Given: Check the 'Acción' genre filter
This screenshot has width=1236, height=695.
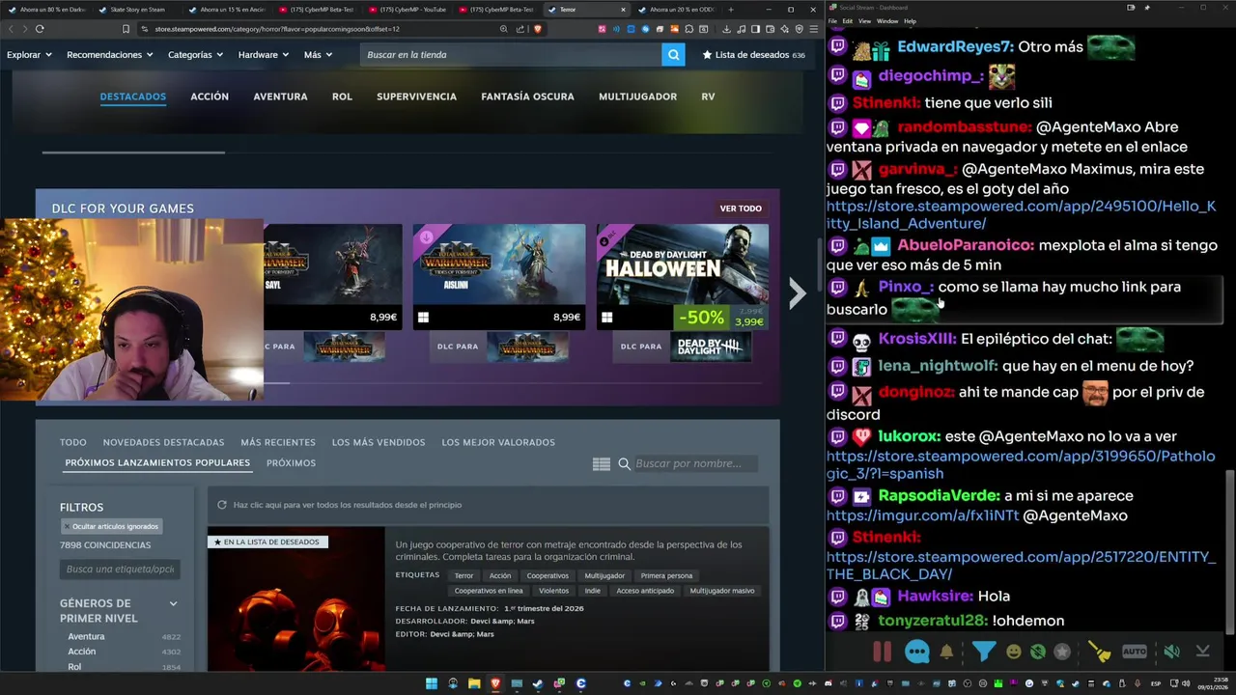Looking at the screenshot, I should [81, 652].
